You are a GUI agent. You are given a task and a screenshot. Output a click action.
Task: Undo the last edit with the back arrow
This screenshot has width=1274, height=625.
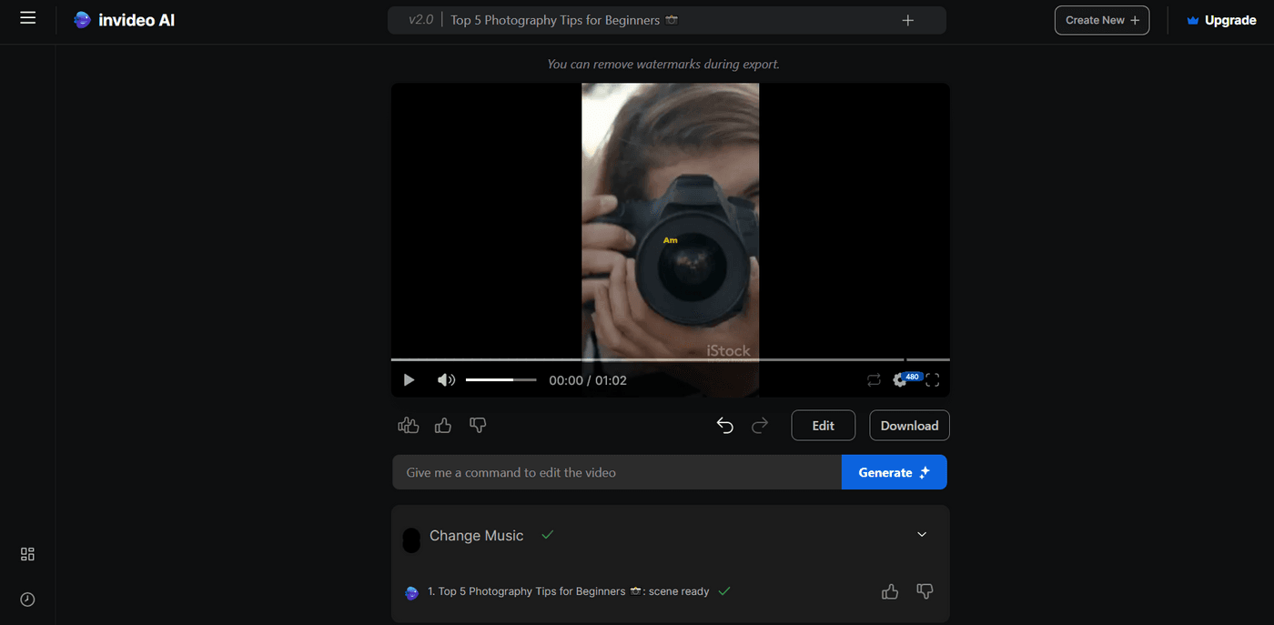click(x=724, y=425)
